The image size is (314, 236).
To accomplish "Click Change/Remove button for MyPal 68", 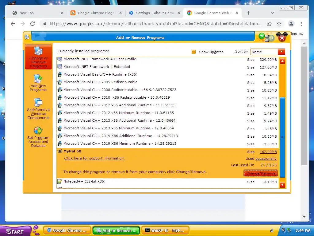I will pyautogui.click(x=261, y=173).
